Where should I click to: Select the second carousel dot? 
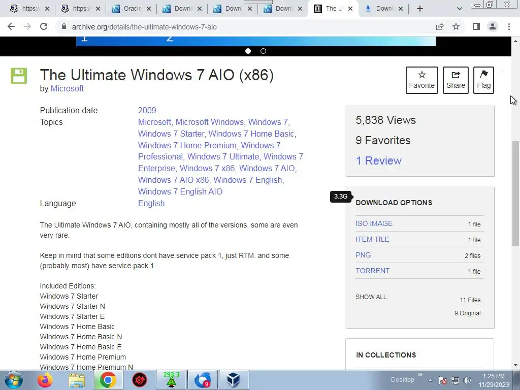264,51
